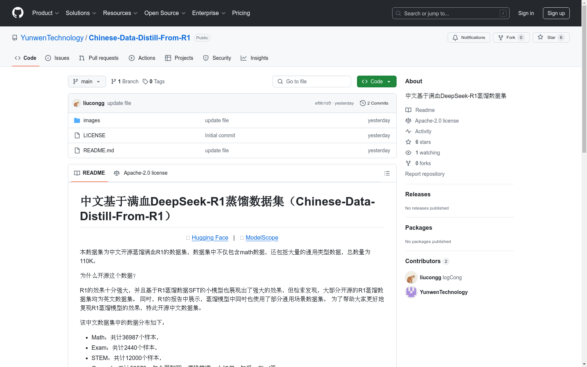Open the README outline icon
The width and height of the screenshot is (587, 367).
[x=387, y=173]
